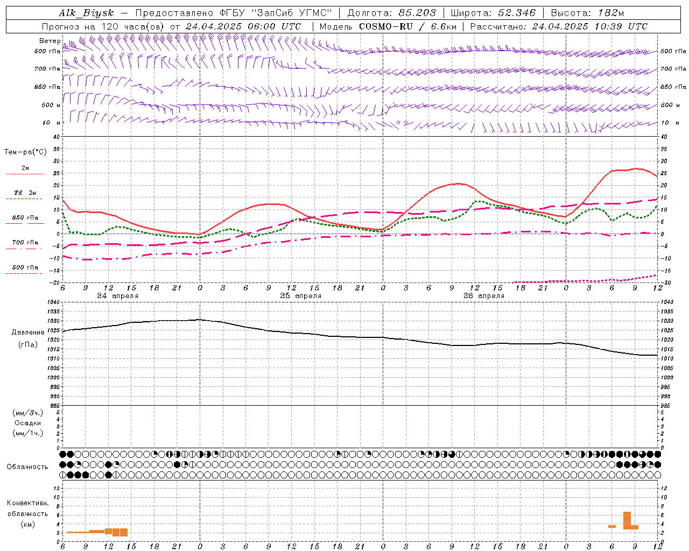Click the "Конвективн." convective cloud label

tap(27, 503)
